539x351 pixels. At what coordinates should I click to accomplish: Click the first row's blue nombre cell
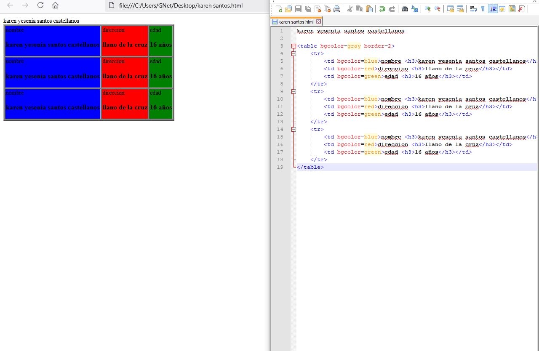tap(53, 41)
